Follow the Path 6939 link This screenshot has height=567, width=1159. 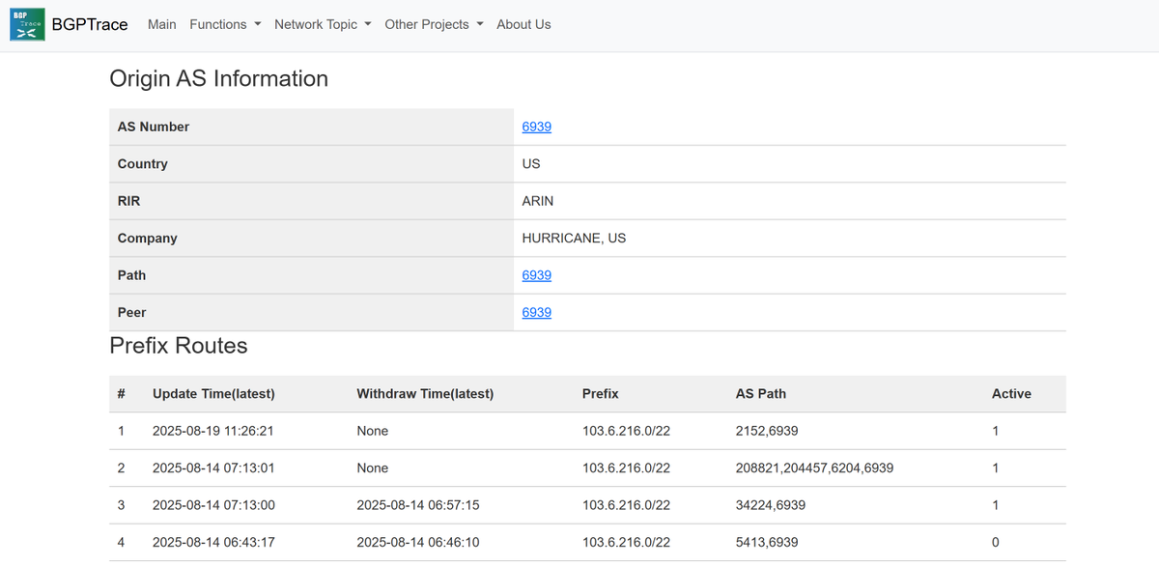click(x=537, y=275)
